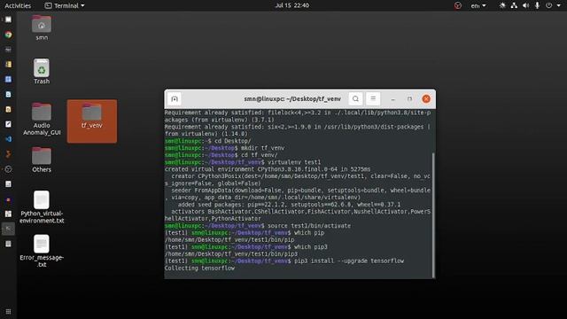Open the Chrome browser from the dock
This screenshot has width=567, height=319.
pyautogui.click(x=8, y=35)
